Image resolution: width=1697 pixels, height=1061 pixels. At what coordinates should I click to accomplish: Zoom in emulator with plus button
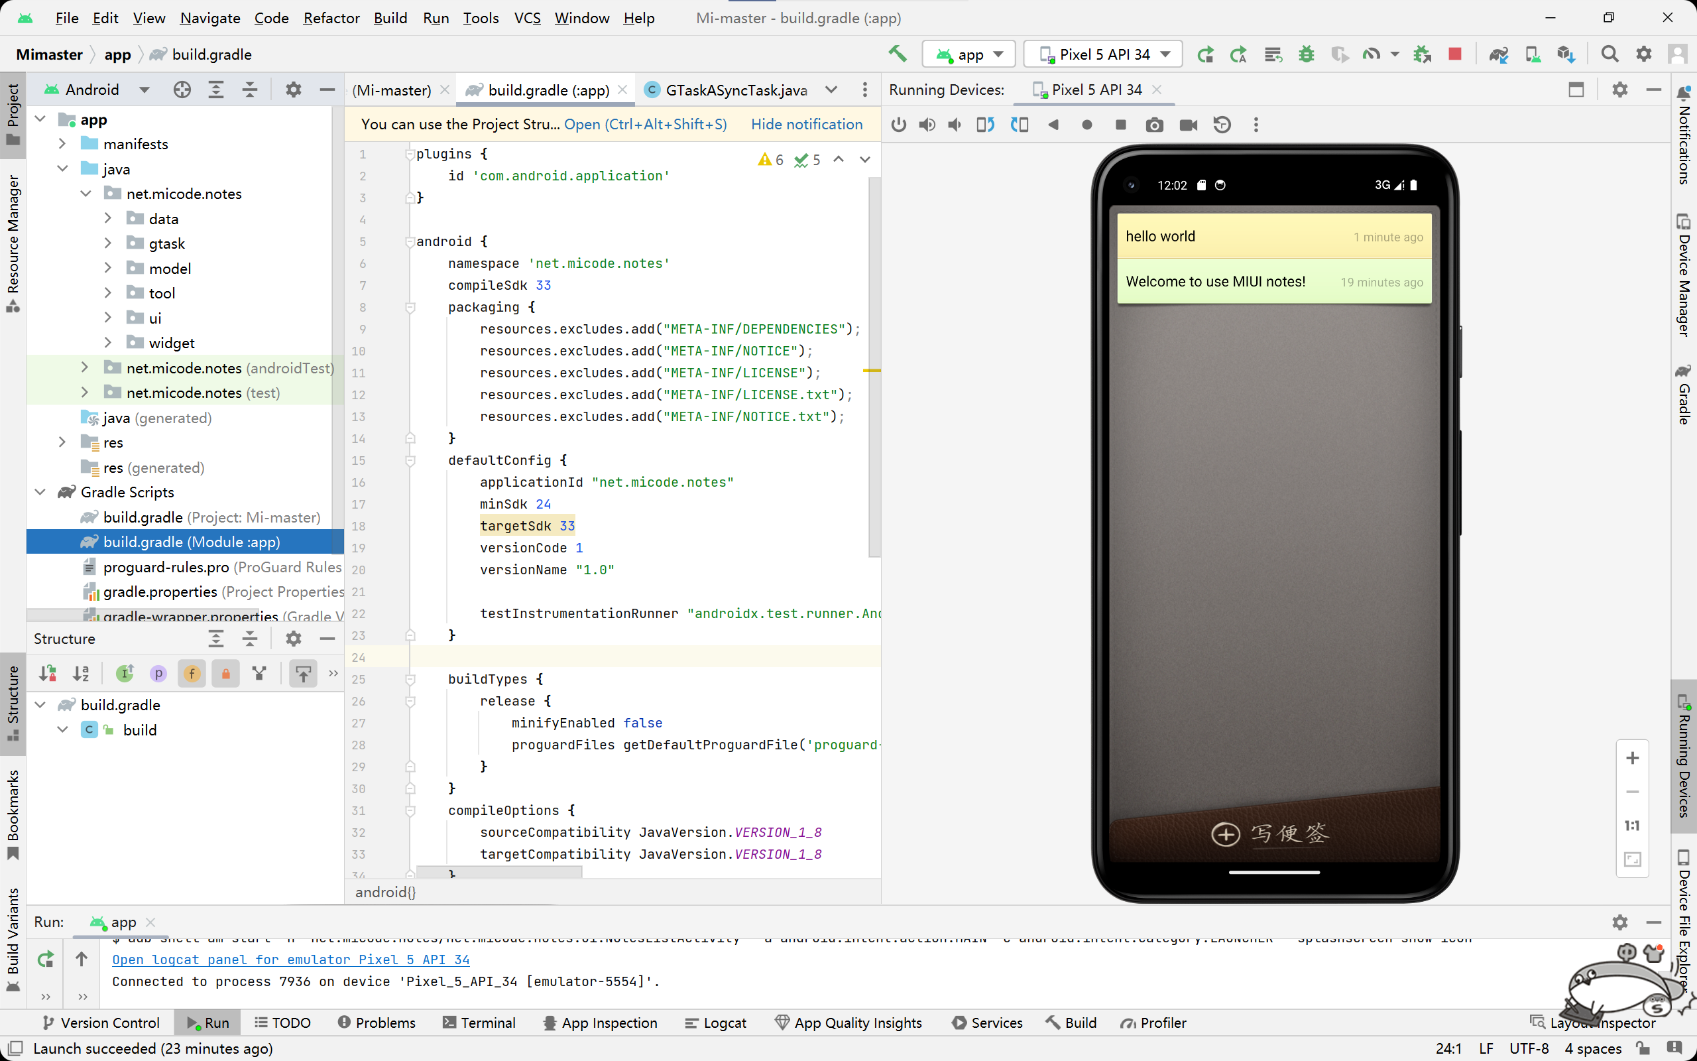pos(1633,758)
